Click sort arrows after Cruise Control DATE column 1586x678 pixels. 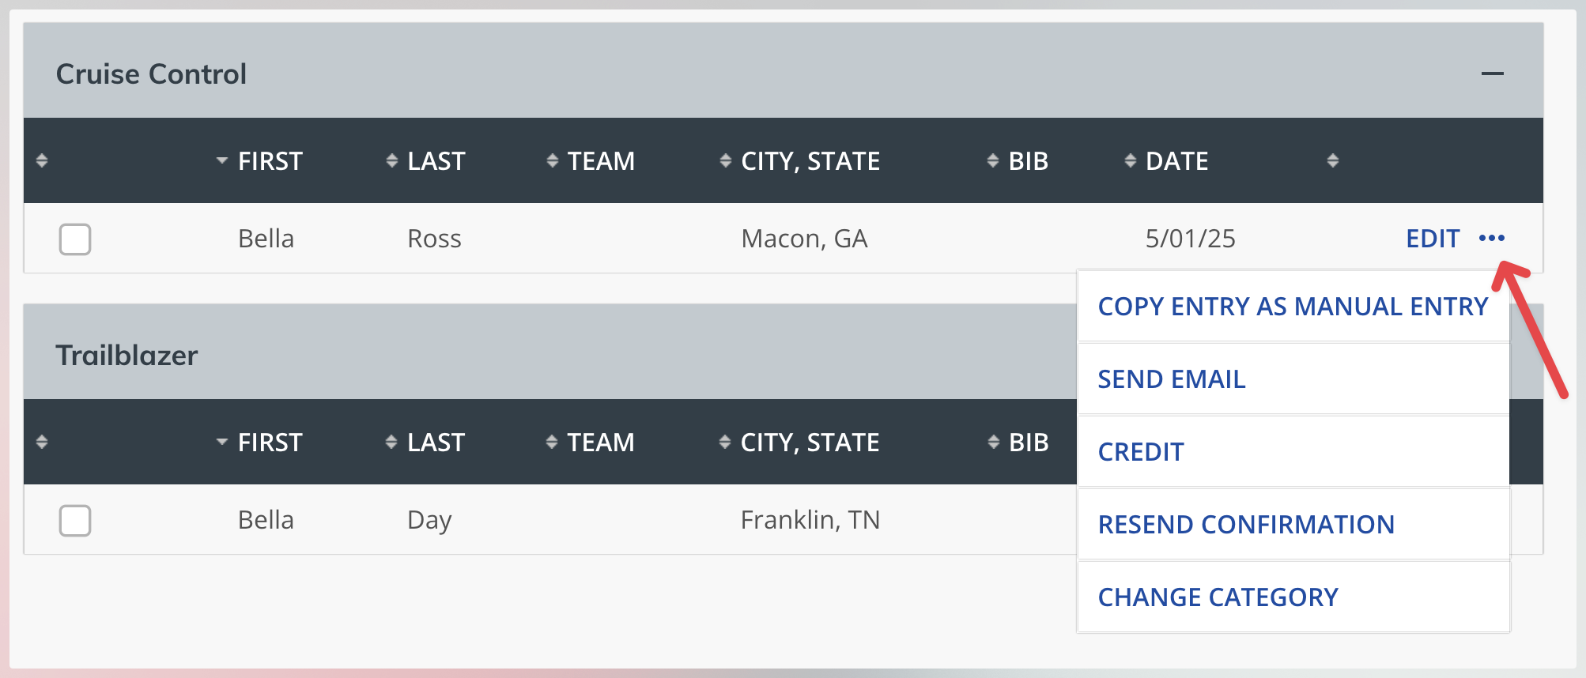click(1333, 161)
